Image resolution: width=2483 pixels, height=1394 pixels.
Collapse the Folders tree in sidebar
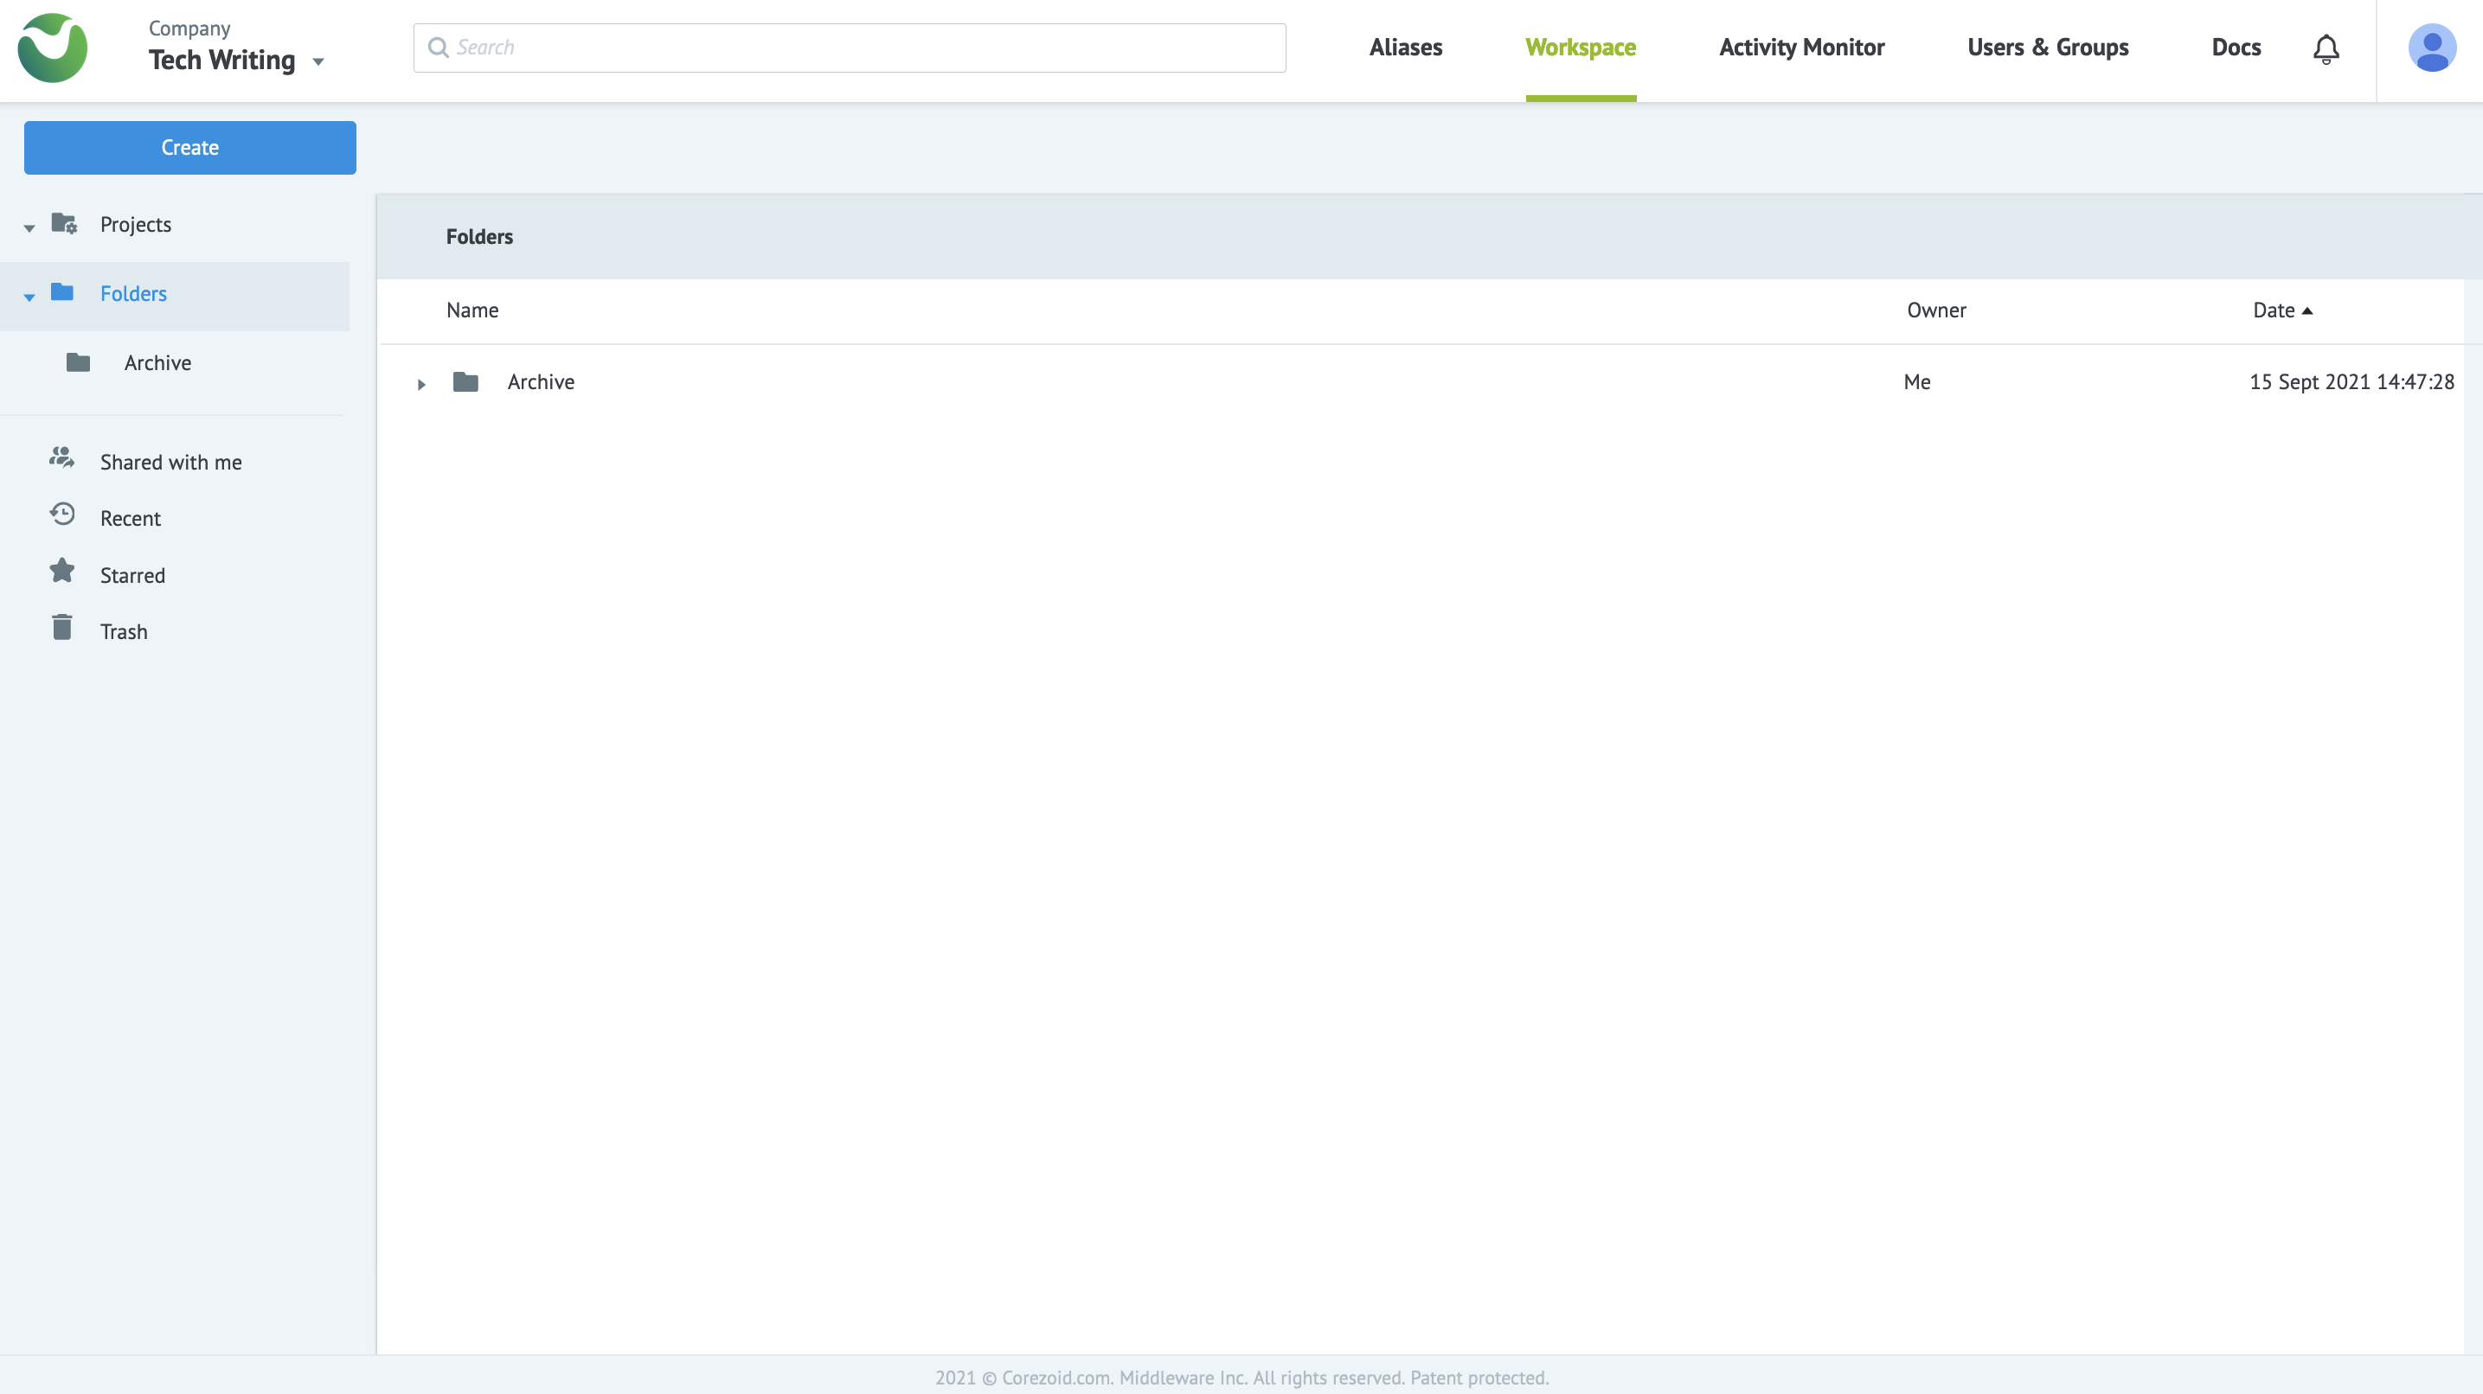[x=30, y=297]
